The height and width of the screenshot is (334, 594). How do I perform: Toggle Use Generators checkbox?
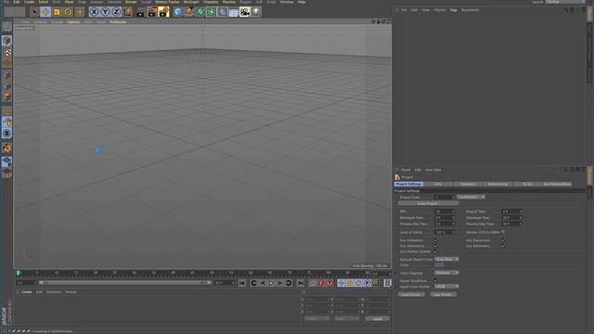point(435,246)
